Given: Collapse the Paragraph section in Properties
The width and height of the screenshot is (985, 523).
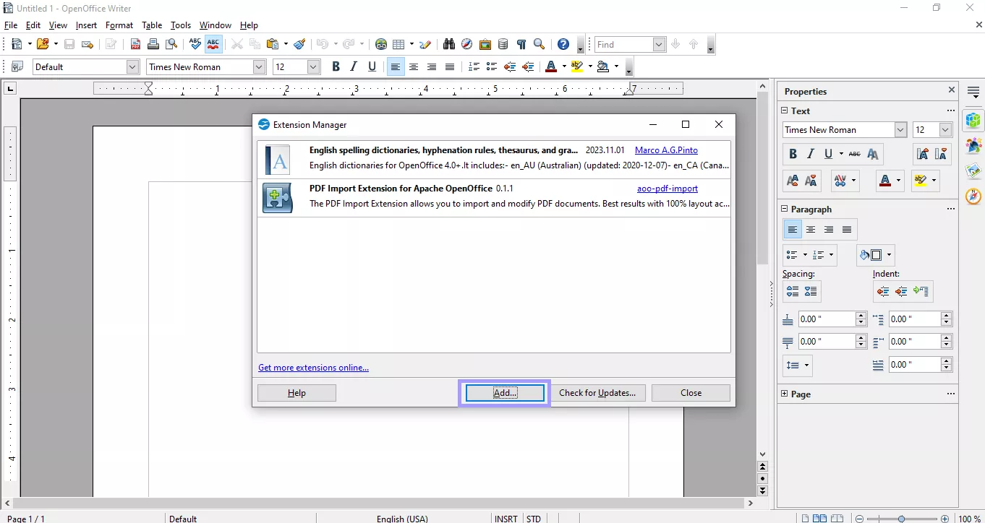Looking at the screenshot, I should [x=785, y=209].
